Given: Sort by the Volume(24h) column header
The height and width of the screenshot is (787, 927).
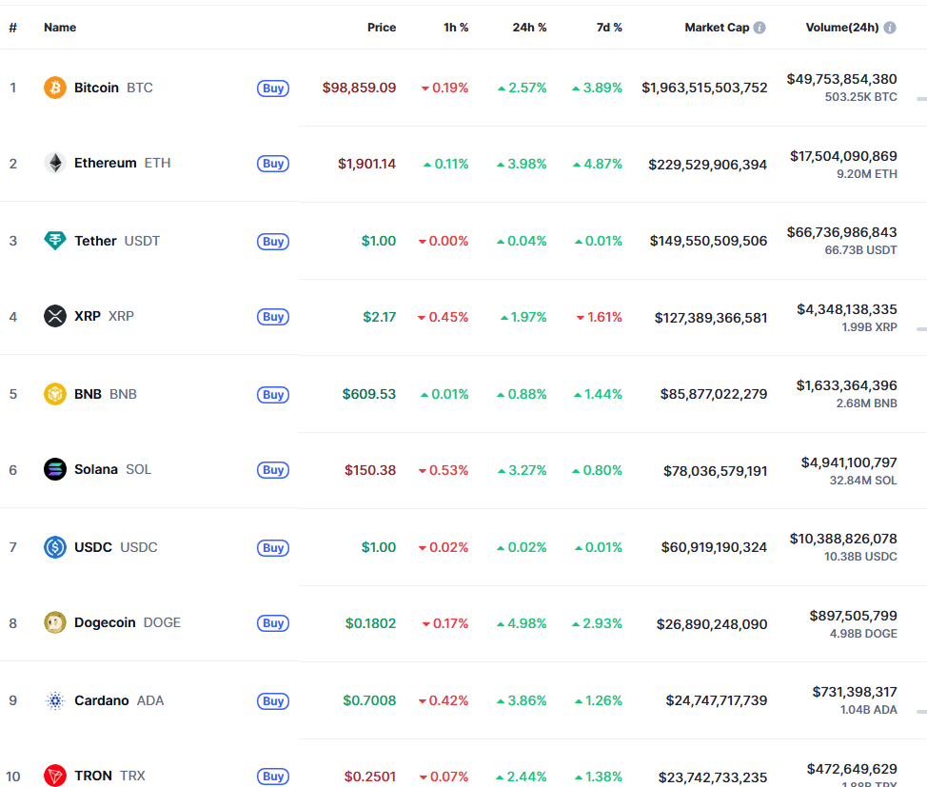Looking at the screenshot, I should pyautogui.click(x=842, y=28).
